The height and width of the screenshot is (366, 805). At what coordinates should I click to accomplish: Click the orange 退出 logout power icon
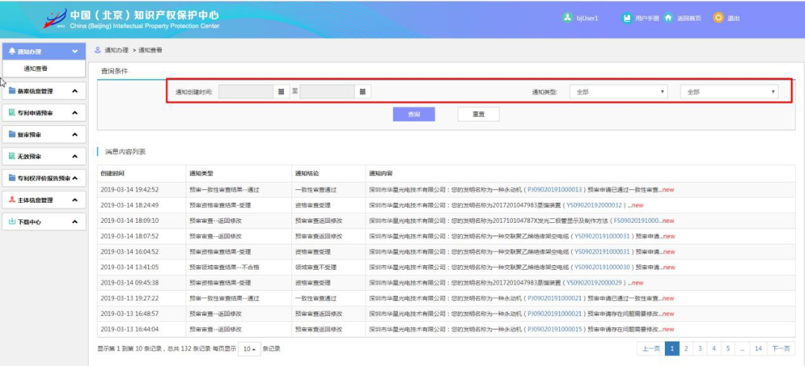coord(719,18)
